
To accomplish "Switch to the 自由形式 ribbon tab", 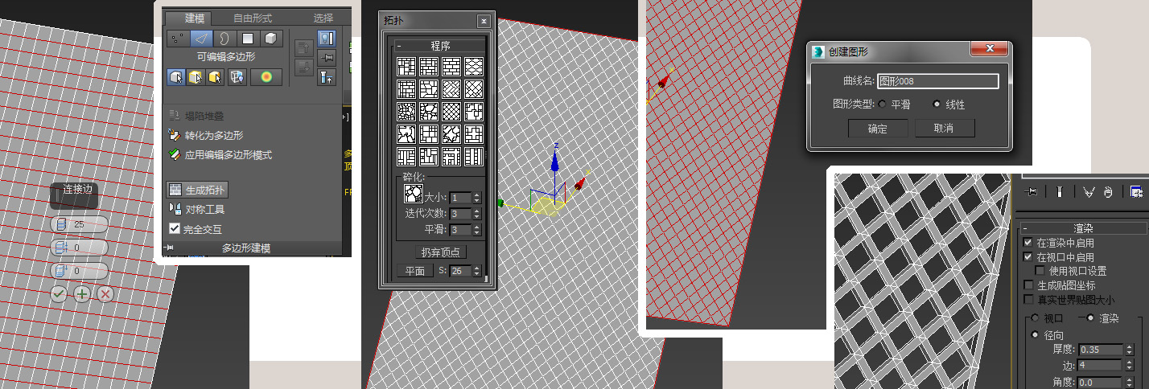I will [x=253, y=18].
